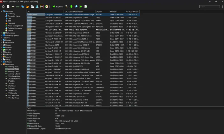Click the Motherboard Chipset field row
Screen dimensions: 224x134
click(x=68, y=129)
